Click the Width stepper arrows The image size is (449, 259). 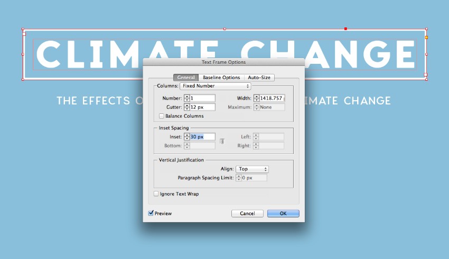pyautogui.click(x=257, y=98)
